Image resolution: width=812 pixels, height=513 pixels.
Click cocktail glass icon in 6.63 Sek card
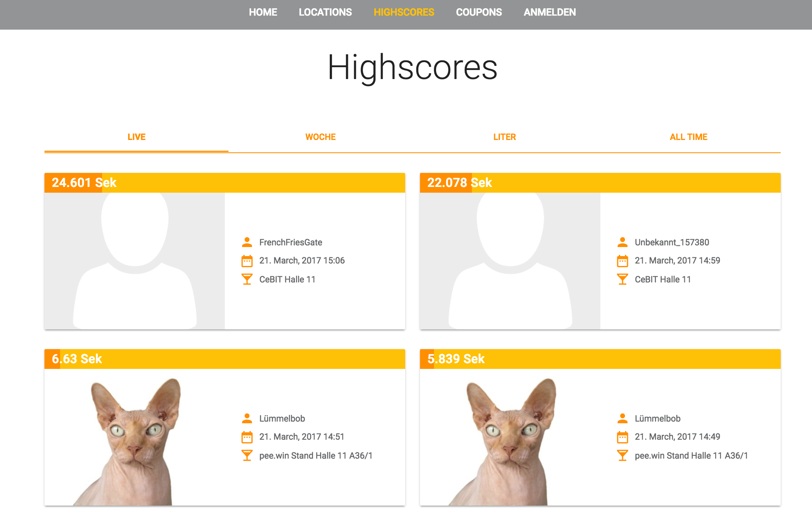tap(247, 456)
